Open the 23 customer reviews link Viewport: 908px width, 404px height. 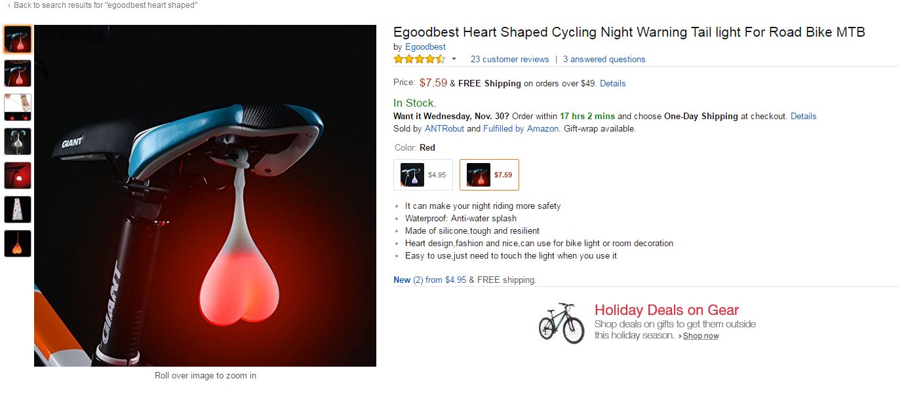pyautogui.click(x=509, y=60)
